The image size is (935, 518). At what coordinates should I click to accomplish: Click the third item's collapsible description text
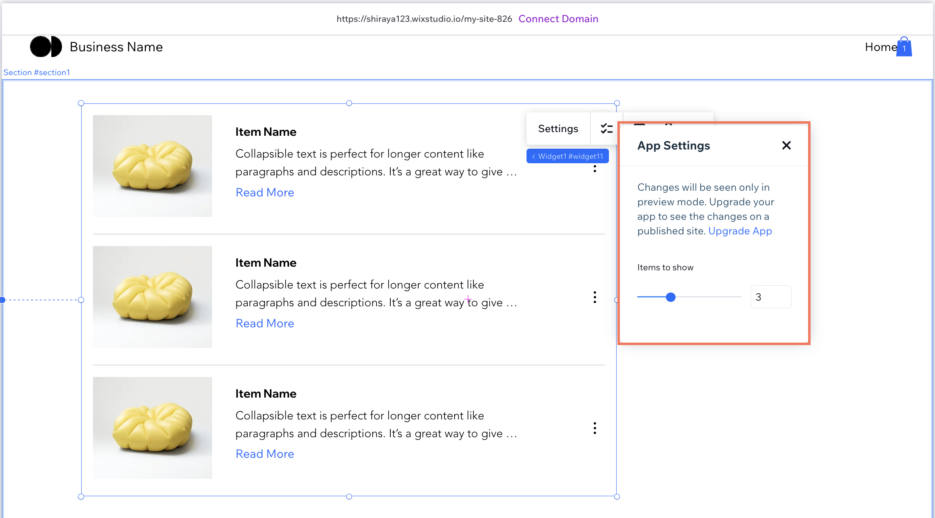(376, 425)
